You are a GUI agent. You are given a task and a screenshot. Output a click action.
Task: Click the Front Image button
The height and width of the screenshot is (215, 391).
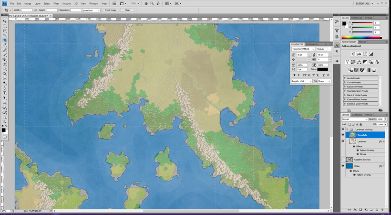point(110,10)
